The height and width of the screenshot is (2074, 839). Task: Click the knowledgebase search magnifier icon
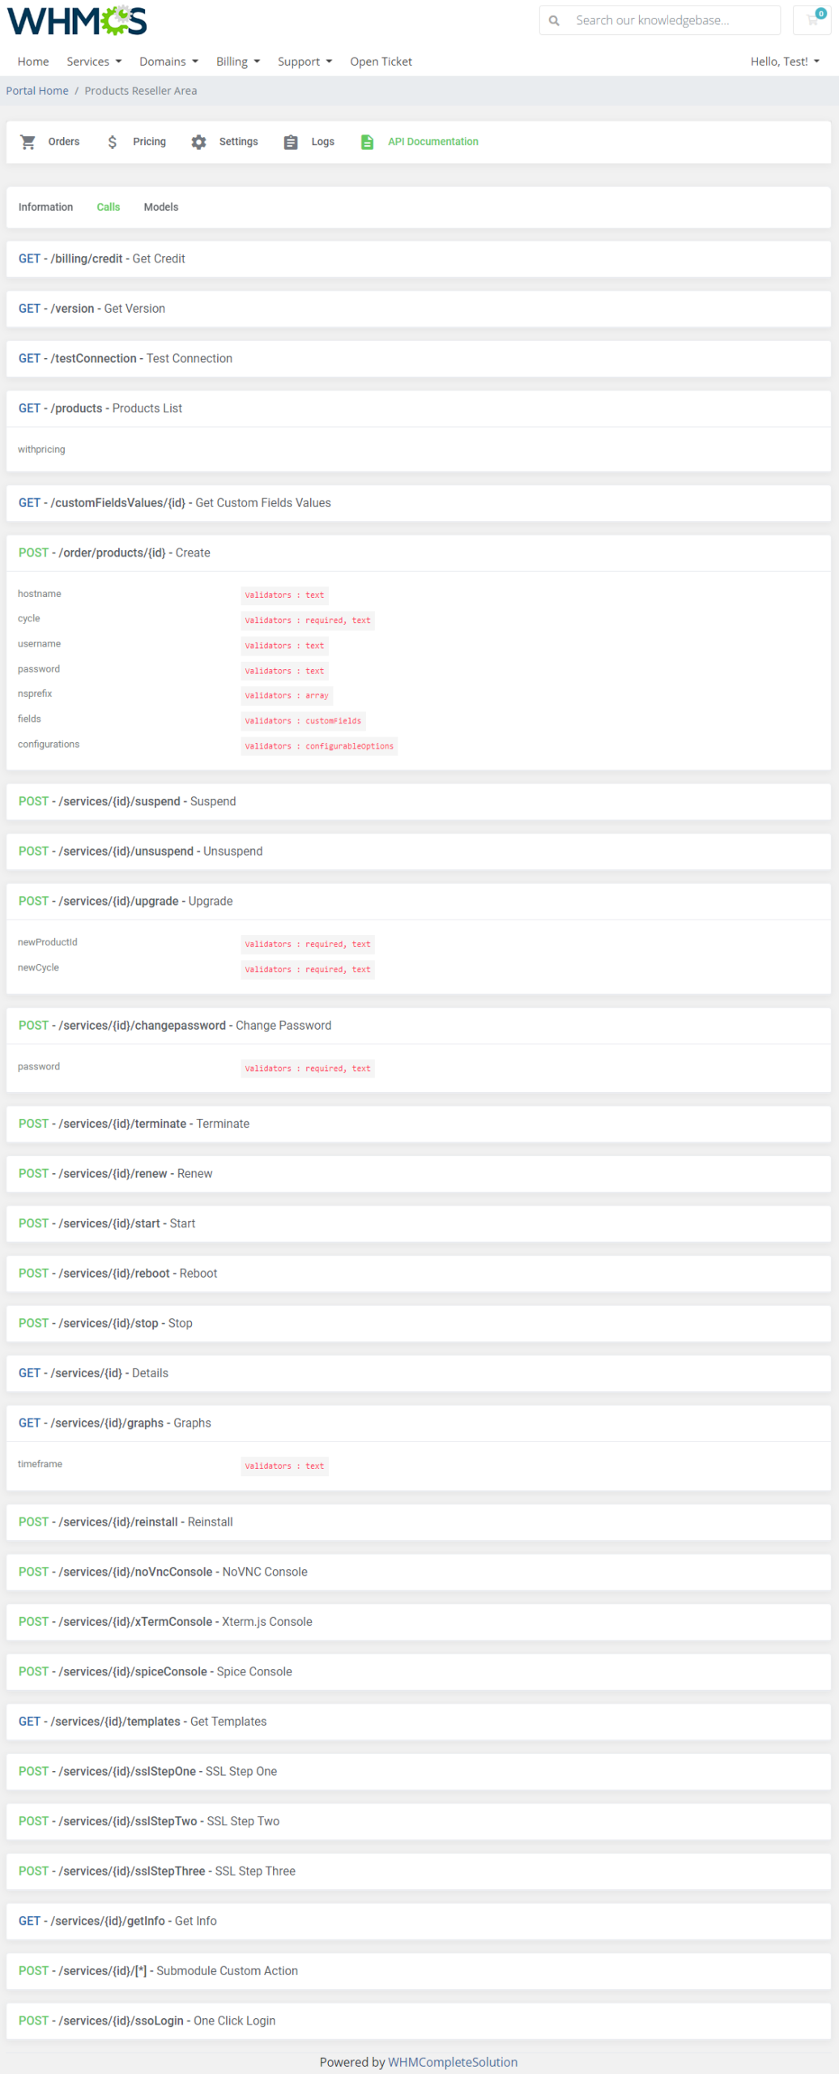554,20
